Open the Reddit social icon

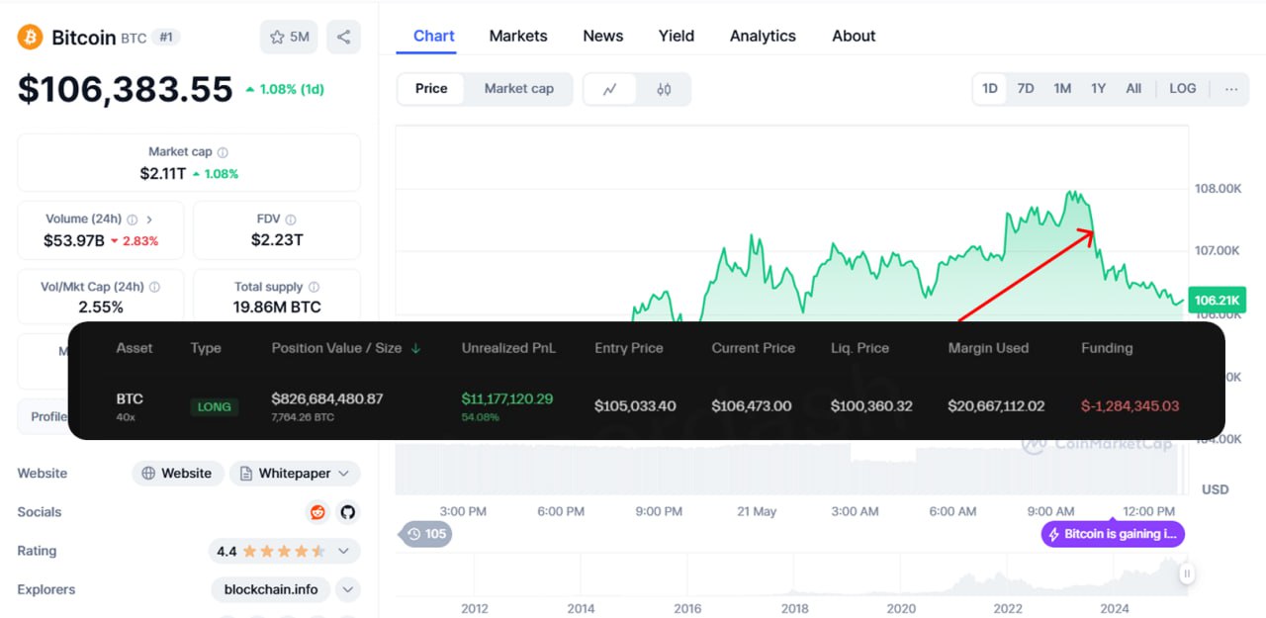click(317, 512)
